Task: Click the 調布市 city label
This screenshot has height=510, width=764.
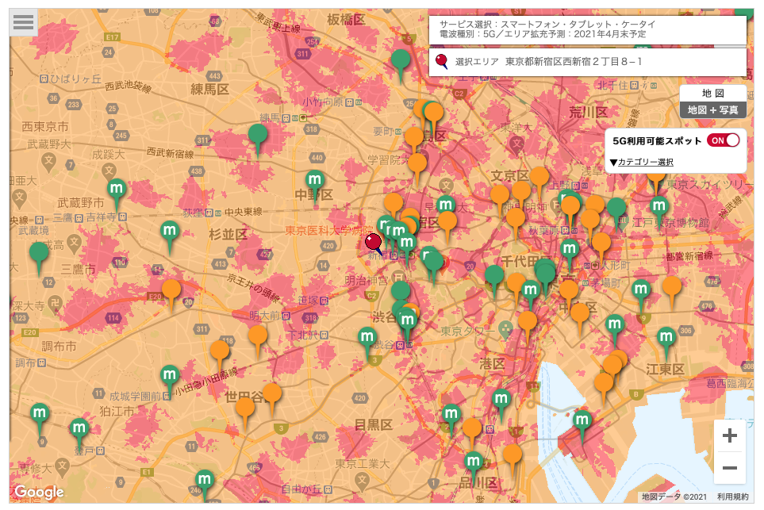Action: [x=59, y=347]
